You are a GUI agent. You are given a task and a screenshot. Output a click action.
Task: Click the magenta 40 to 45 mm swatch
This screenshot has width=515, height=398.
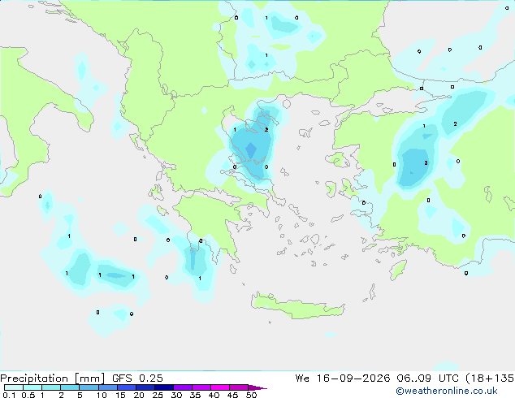click(x=220, y=387)
